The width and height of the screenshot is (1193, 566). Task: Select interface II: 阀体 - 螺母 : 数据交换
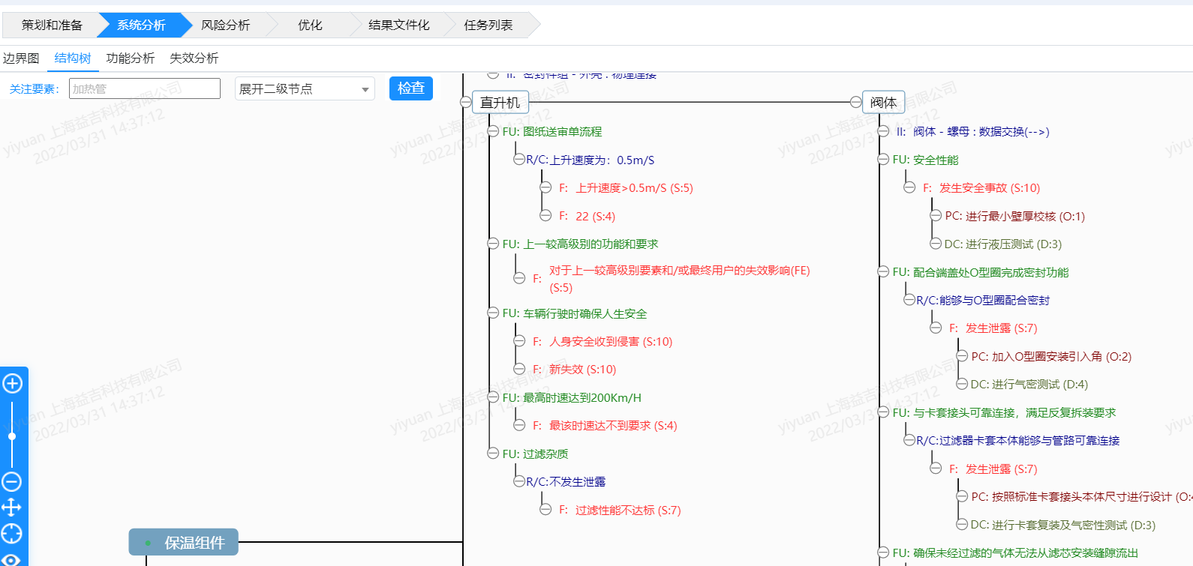pyautogui.click(x=972, y=132)
